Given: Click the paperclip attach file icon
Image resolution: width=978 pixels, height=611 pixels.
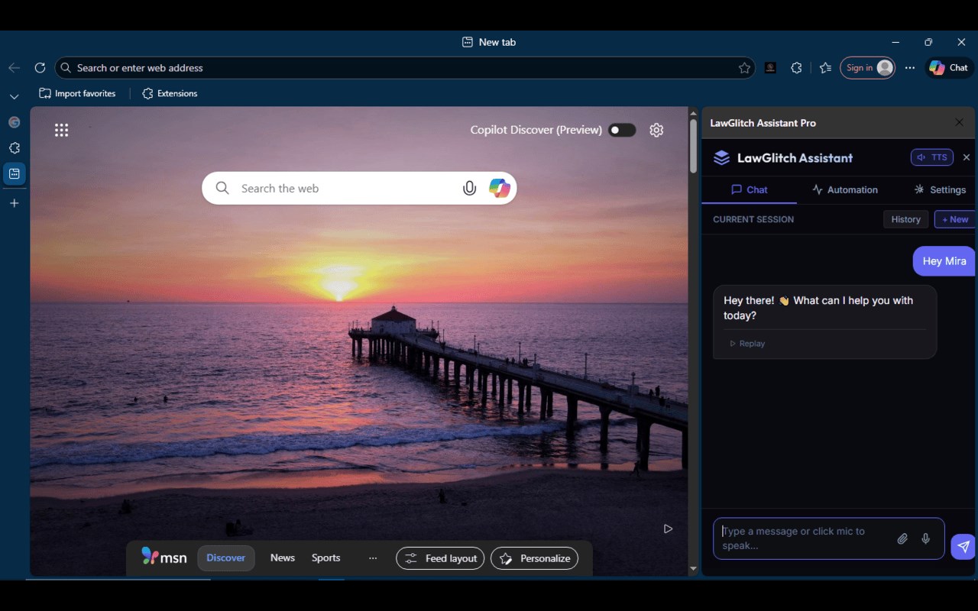Looking at the screenshot, I should click(x=902, y=538).
